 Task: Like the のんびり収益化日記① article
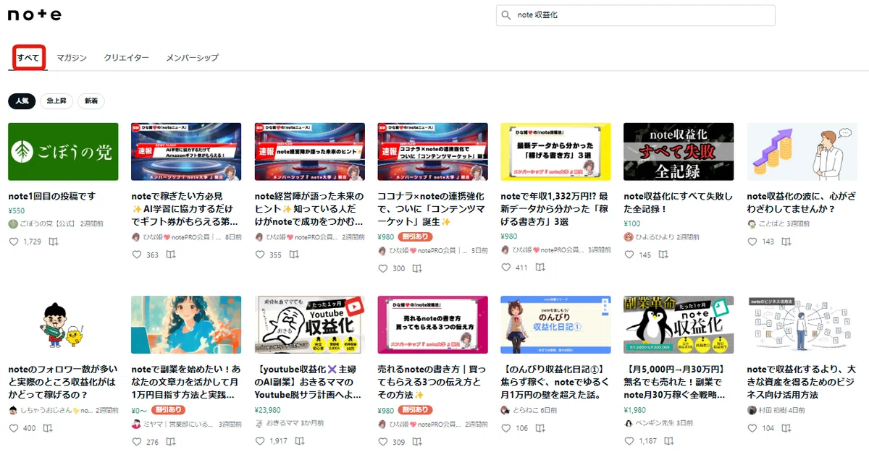tap(506, 428)
